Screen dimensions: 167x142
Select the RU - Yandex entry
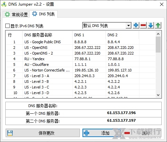click(x=34, y=59)
